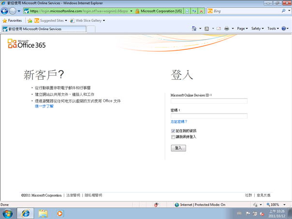Screen dimensions: 292x219
Task: Click the Print icon
Action: (227, 29)
